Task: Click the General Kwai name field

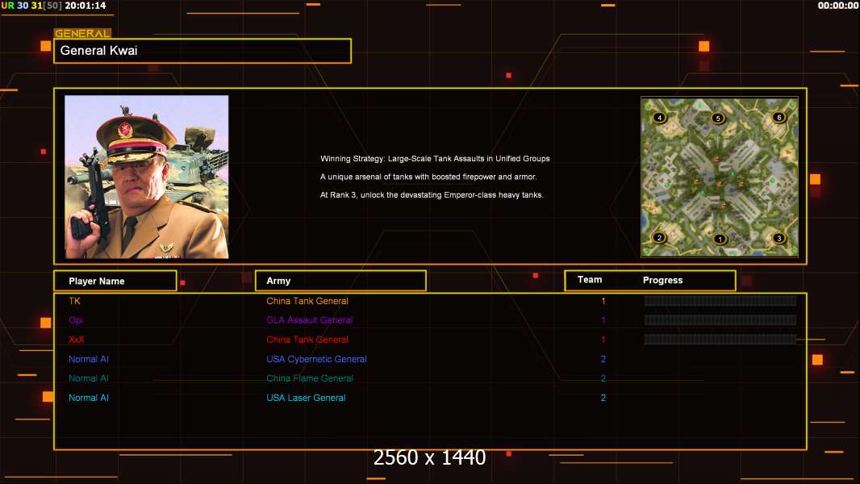Action: pos(202,51)
